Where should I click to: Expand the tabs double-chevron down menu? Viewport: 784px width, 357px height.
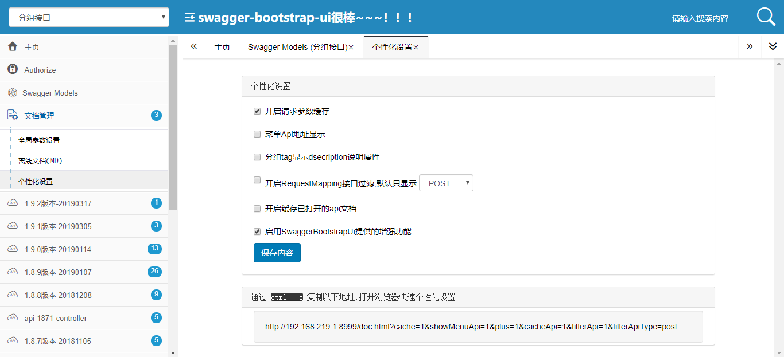tap(773, 46)
